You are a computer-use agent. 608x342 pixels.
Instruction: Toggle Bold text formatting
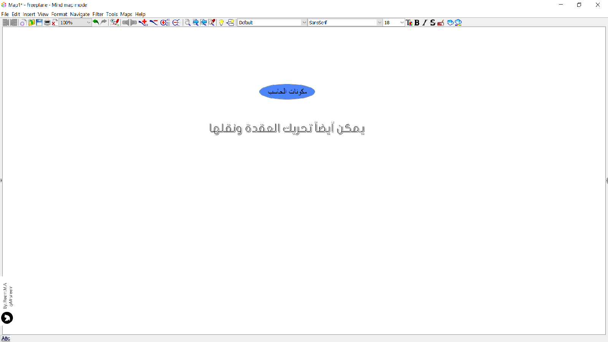click(x=417, y=23)
